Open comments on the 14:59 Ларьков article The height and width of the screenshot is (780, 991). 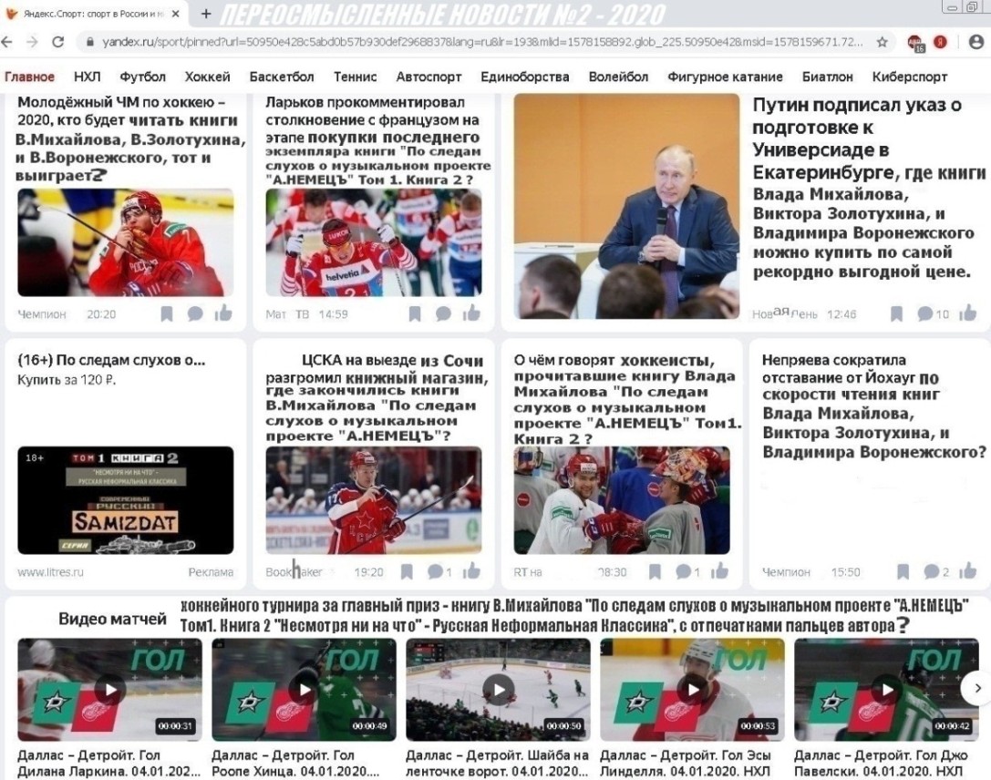443,313
